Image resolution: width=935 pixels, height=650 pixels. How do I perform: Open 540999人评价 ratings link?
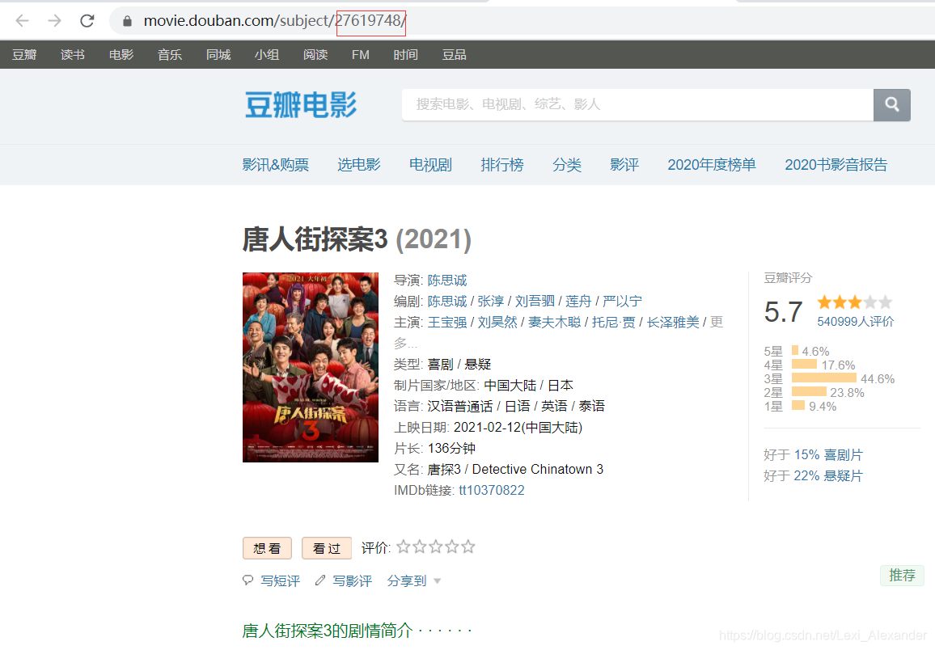point(856,322)
